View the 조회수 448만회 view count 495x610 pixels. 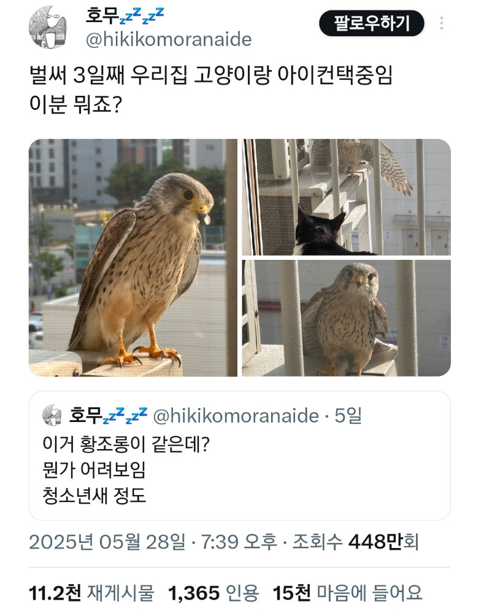[x=356, y=542]
